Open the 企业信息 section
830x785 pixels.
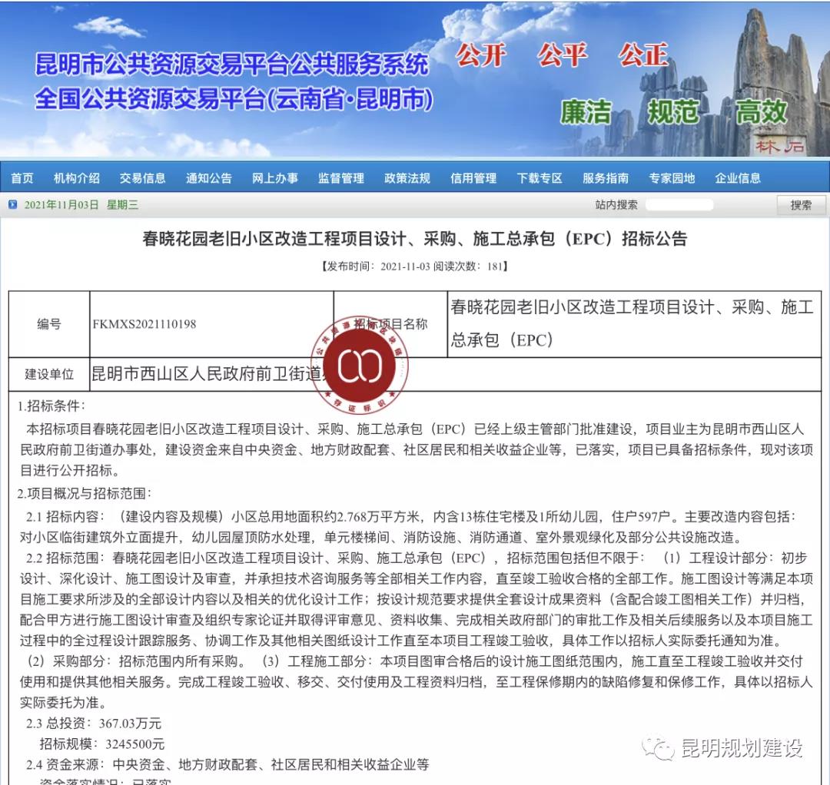point(738,178)
